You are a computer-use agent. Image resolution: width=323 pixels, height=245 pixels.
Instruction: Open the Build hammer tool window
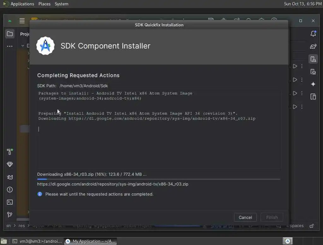10,151
